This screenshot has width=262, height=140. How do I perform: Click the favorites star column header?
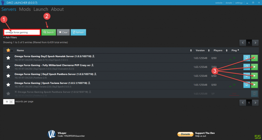(x=8, y=50)
